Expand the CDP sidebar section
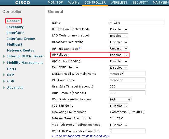Viewport: 169px width, 139px height. click(10, 81)
